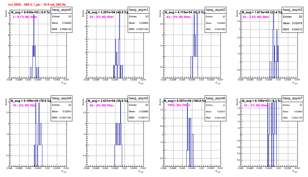This screenshot has width=308, height=177.
Task: Click the Events y-axis title of havg_asym4 plot
Action: pos(6,101)
